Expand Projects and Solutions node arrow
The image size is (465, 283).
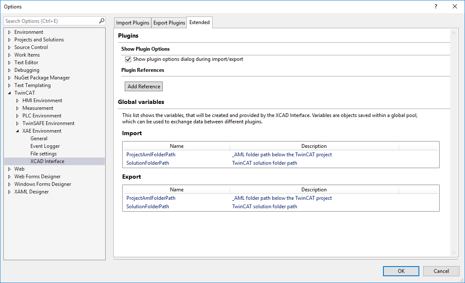pos(9,40)
